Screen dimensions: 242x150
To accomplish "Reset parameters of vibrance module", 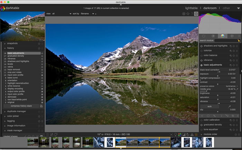I will click(234, 60).
